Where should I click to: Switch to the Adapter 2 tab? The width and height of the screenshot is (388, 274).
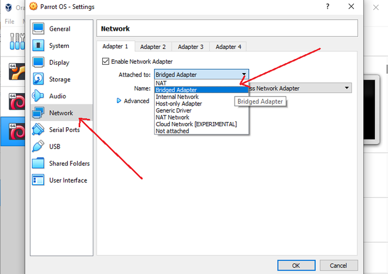(153, 47)
